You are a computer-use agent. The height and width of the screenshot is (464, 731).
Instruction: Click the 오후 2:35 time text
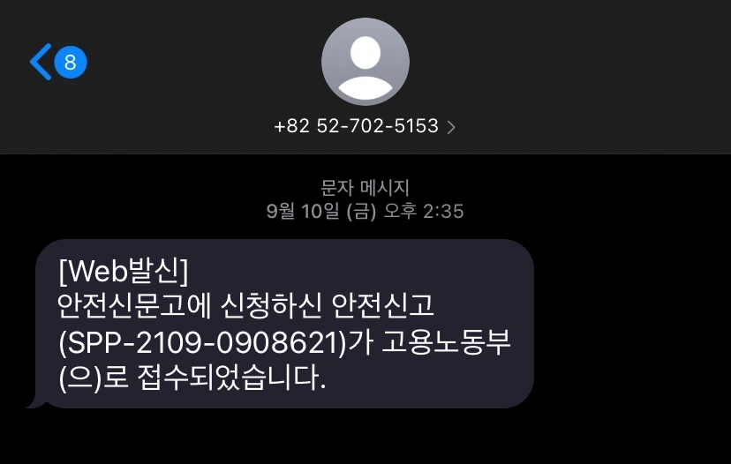point(423,212)
